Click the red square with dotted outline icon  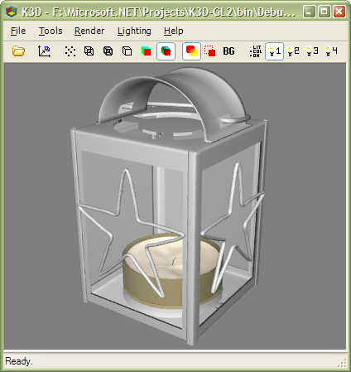click(x=210, y=51)
